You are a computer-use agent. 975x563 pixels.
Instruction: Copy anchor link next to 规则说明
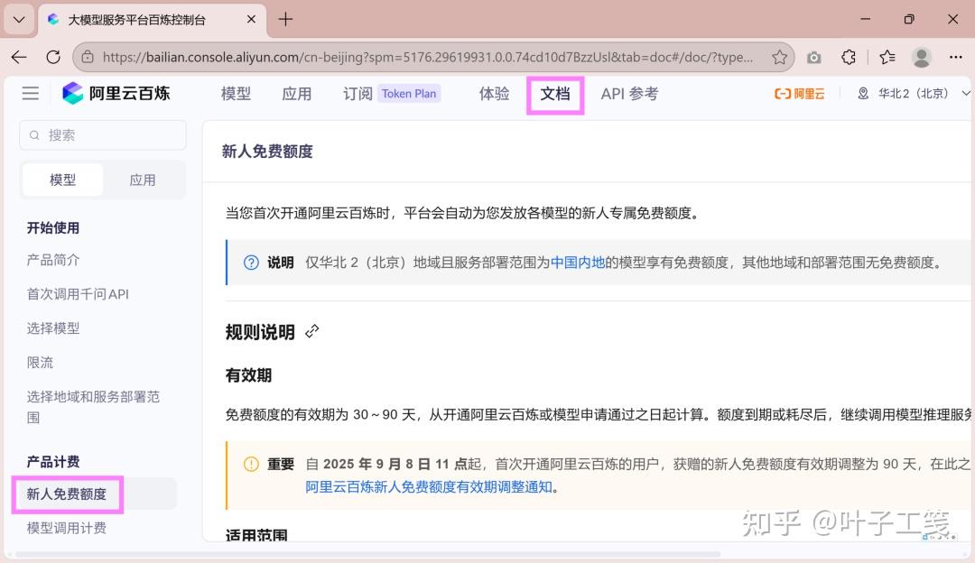(312, 332)
